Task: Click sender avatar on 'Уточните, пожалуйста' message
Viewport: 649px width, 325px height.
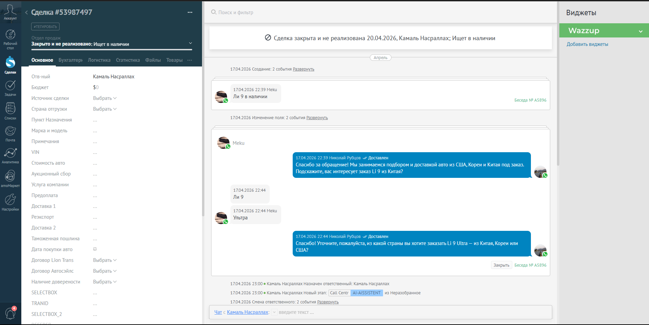Action: coord(541,250)
